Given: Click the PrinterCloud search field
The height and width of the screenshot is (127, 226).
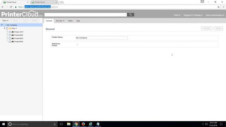Looking at the screenshot, I should [85, 15].
